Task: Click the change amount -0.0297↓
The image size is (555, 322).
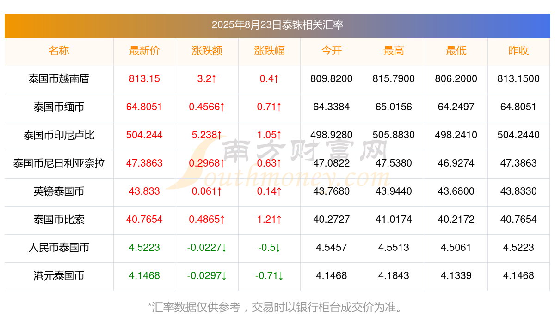Action: 207,276
